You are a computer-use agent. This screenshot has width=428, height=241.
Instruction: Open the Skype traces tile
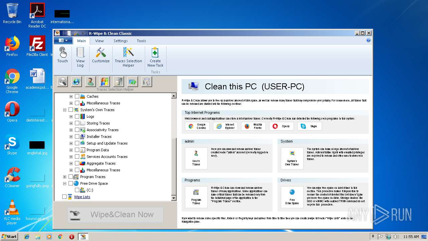(x=310, y=126)
